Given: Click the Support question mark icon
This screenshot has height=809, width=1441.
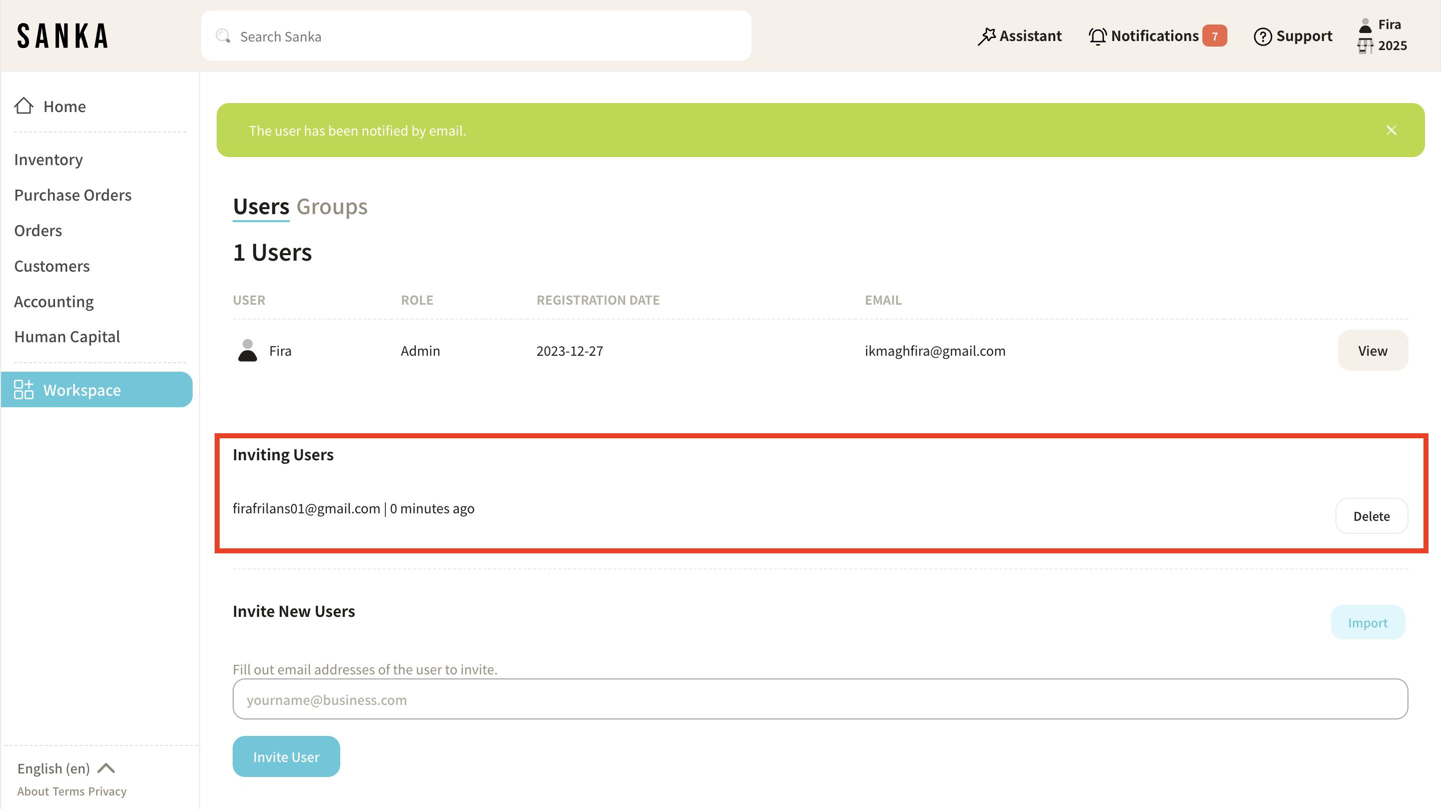Looking at the screenshot, I should [x=1262, y=37].
